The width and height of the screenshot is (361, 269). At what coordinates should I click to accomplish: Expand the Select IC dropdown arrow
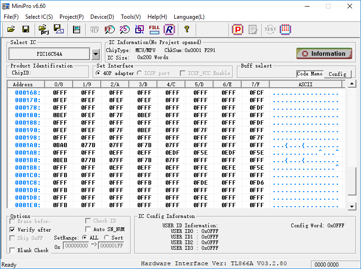pos(96,54)
